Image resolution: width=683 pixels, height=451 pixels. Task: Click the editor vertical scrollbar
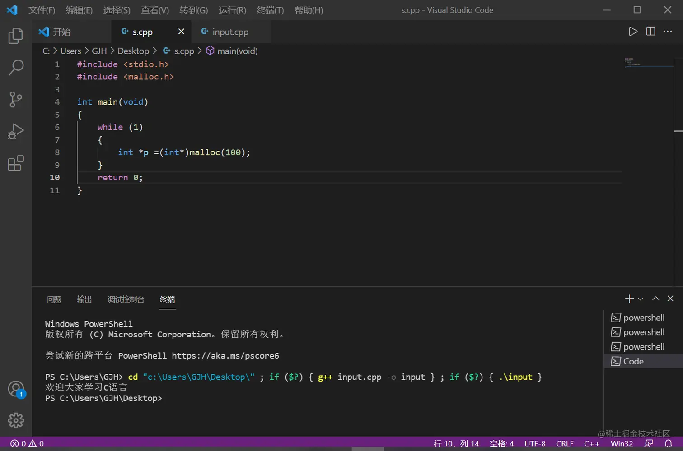tap(678, 171)
